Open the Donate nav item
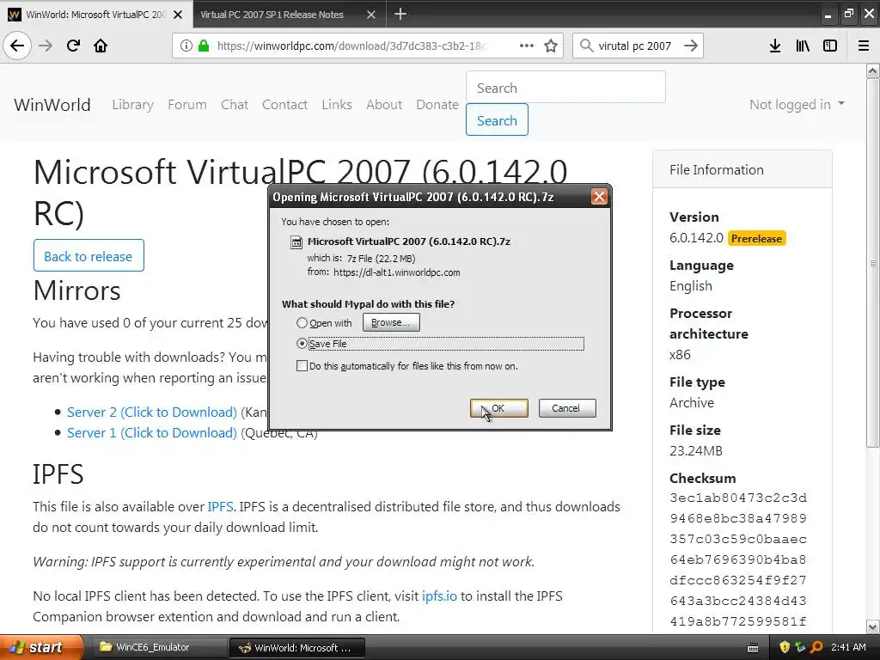 [x=437, y=104]
